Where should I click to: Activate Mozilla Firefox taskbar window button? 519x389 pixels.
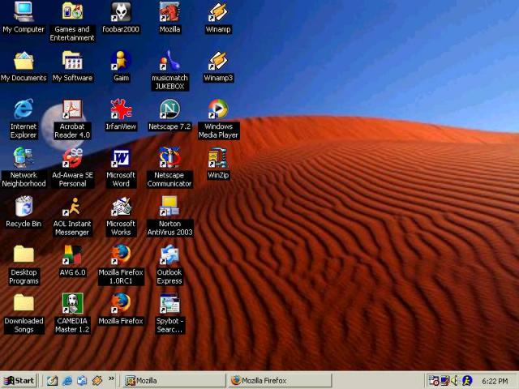[x=279, y=381]
